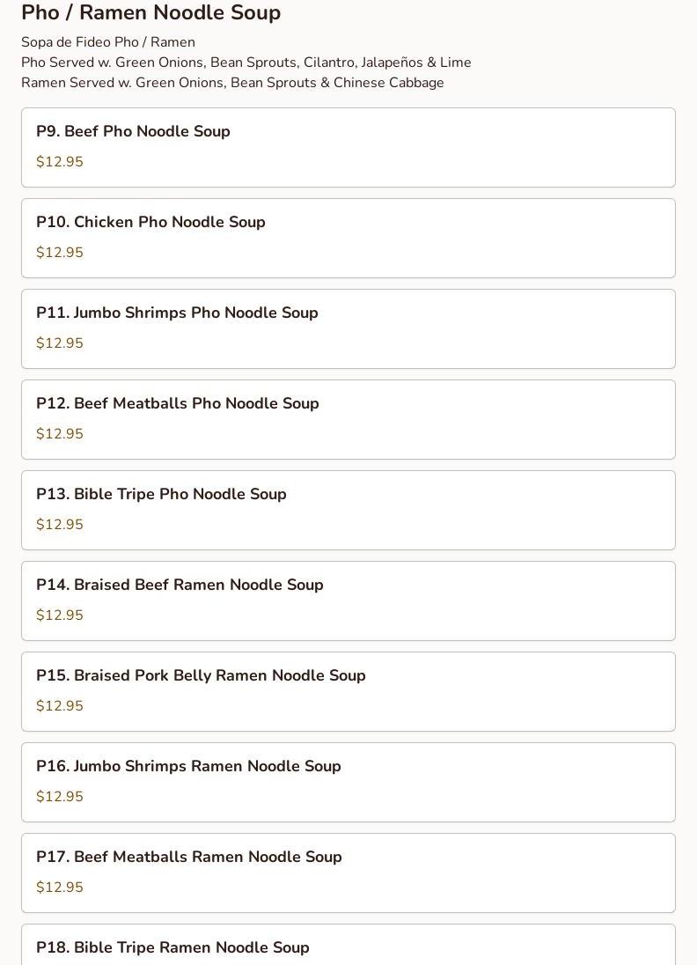Open P17. Beef Meatballs Ramen Noodle Soup
The width and height of the screenshot is (697, 965).
pyautogui.click(x=348, y=873)
